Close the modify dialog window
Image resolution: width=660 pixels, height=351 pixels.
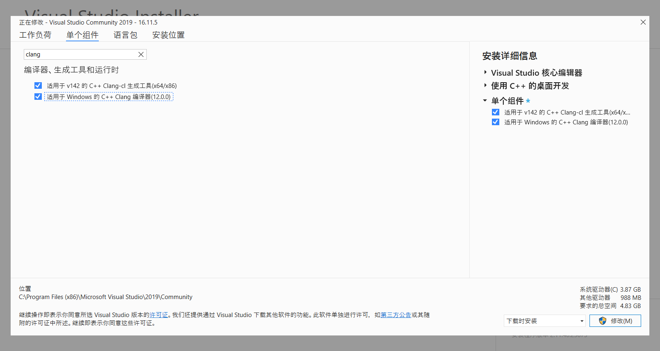coord(643,22)
